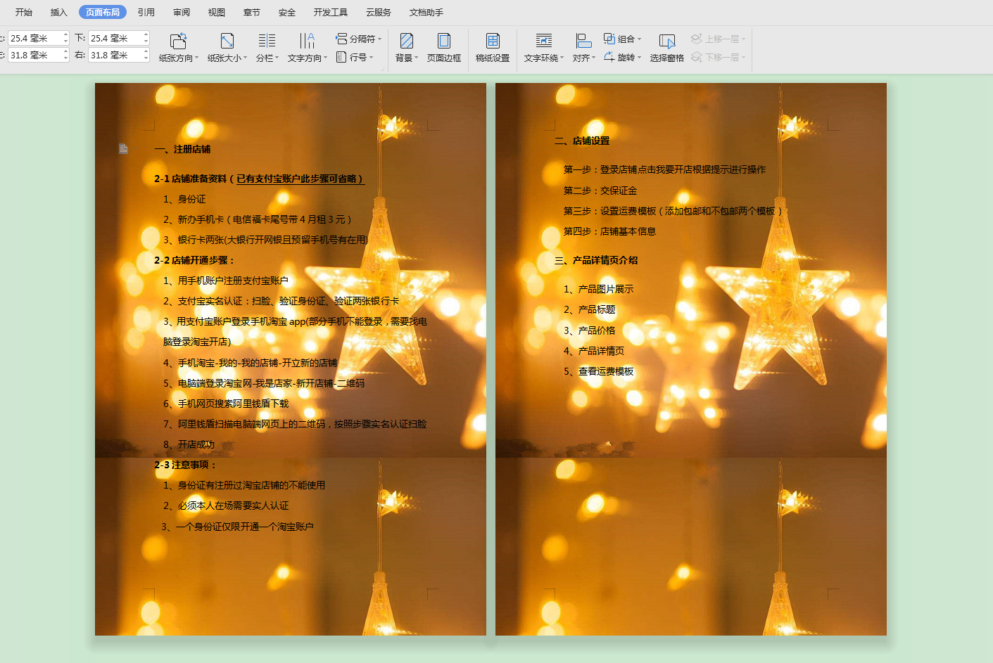Click the underlined text 已有支付宝账户此步骤可省略

pos(299,179)
